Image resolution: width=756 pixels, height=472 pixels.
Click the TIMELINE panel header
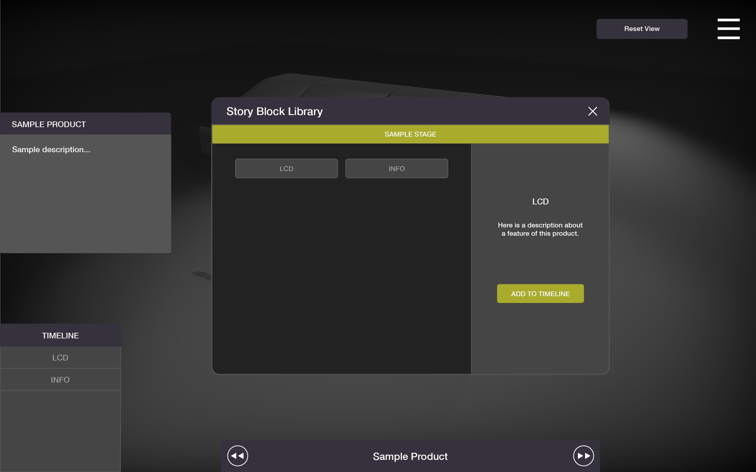pyautogui.click(x=60, y=336)
